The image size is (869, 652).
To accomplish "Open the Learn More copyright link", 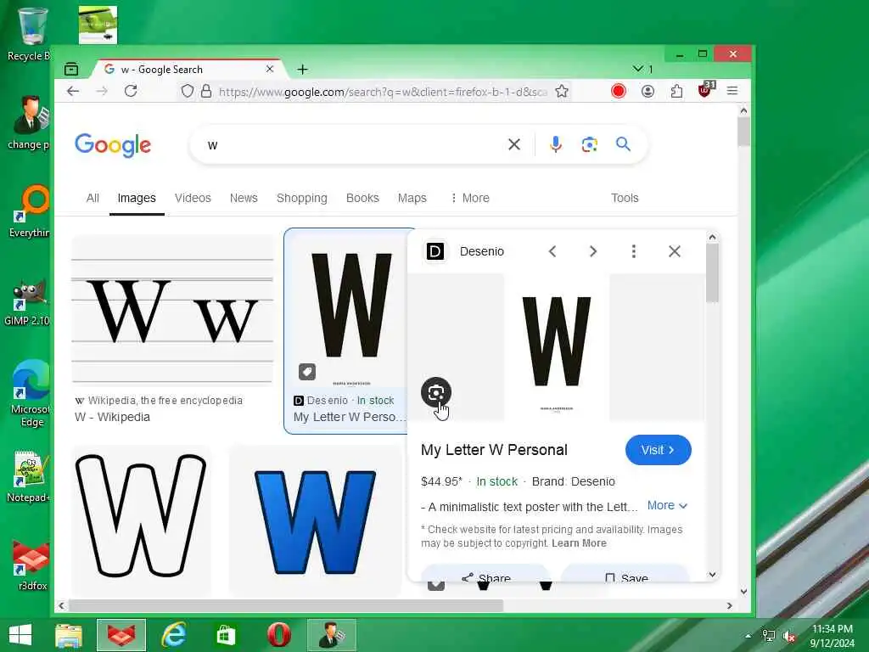I will tap(579, 543).
